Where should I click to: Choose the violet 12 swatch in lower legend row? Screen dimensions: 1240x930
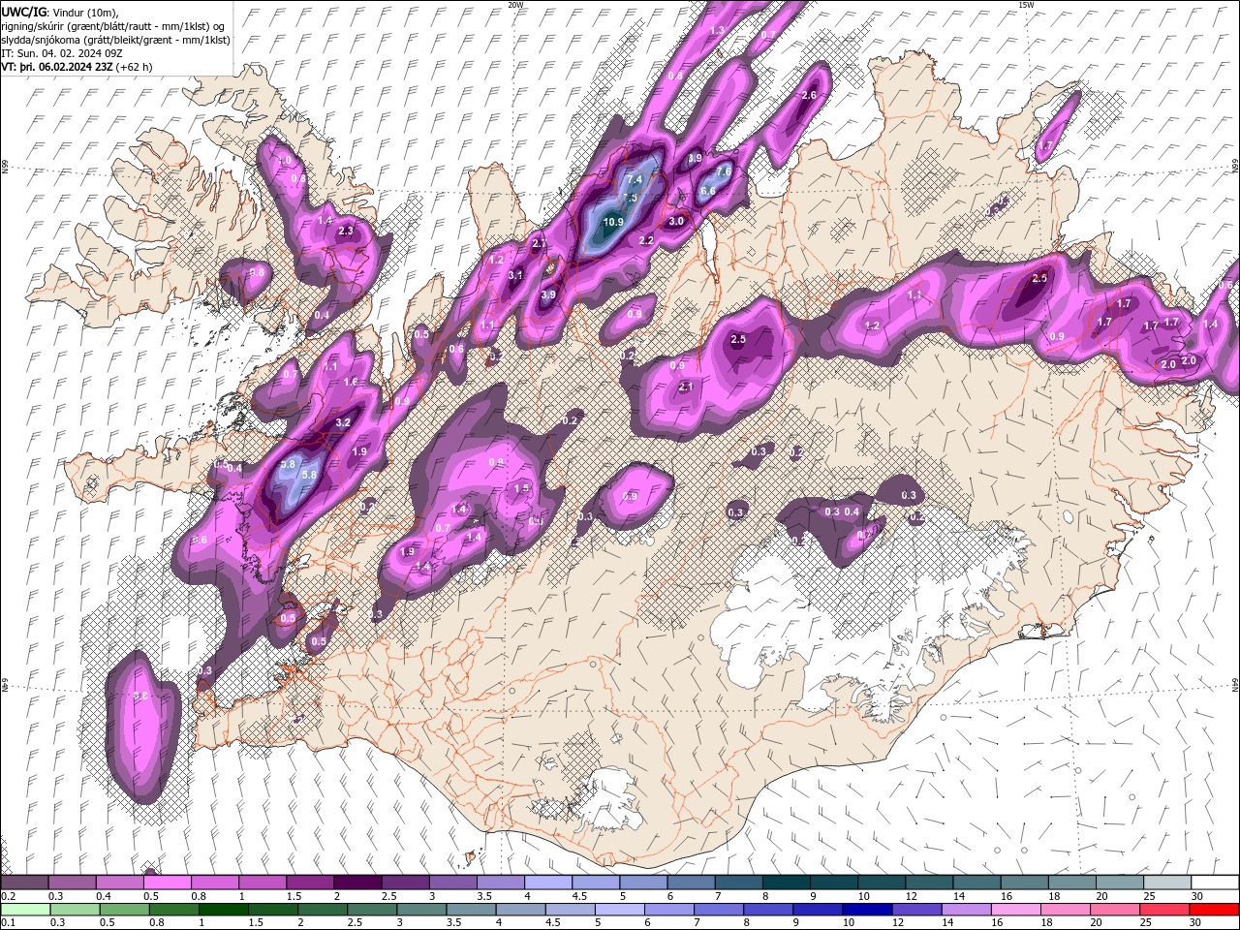[x=916, y=910]
